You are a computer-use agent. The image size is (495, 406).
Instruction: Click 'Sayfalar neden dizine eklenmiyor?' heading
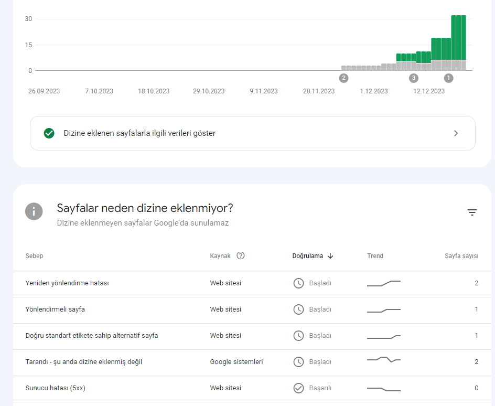coord(145,208)
